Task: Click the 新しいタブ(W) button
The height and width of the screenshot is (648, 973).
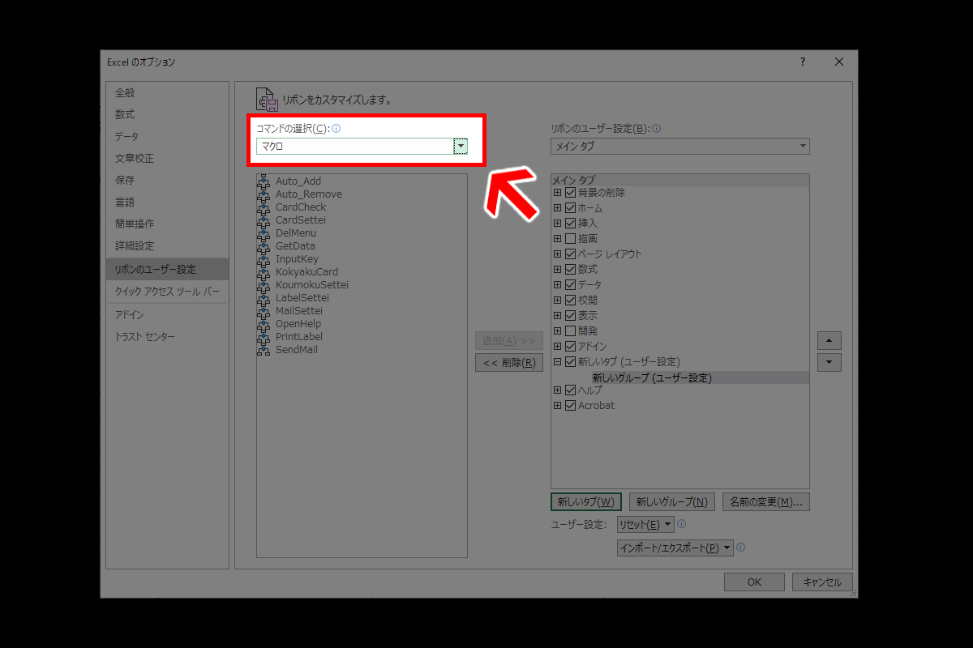Action: 586,502
